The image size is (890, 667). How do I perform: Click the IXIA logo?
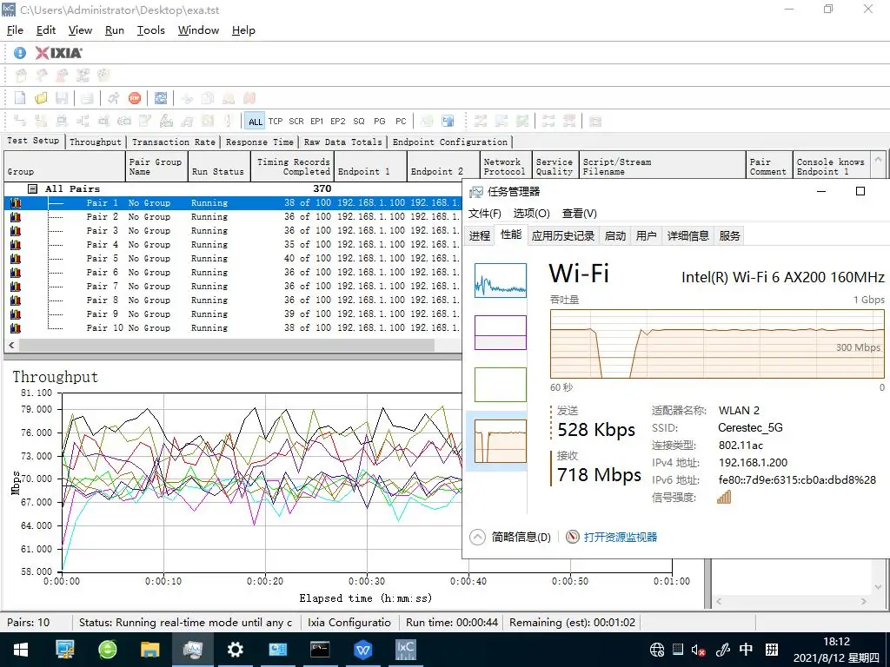[58, 53]
